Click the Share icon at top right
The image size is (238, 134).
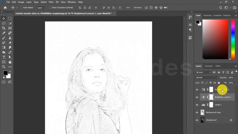click(x=235, y=7)
